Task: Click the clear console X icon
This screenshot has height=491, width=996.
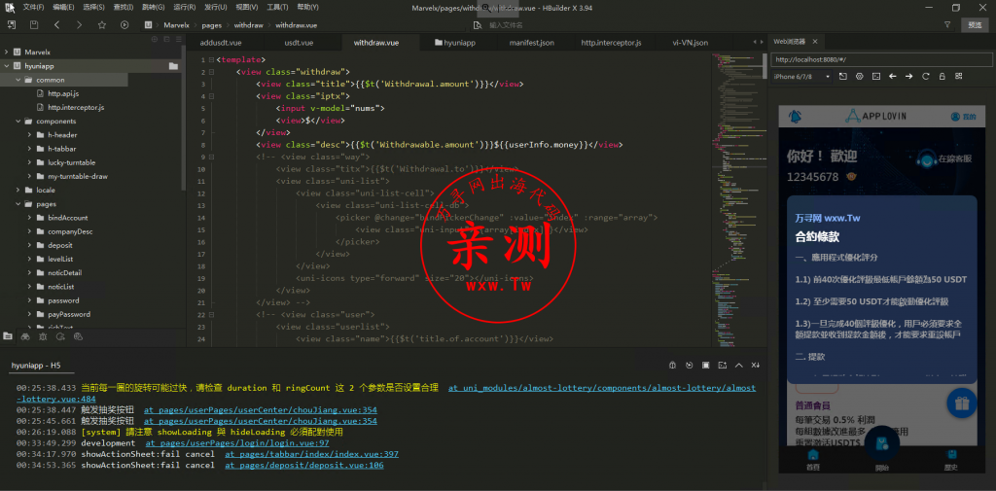Action: click(755, 366)
